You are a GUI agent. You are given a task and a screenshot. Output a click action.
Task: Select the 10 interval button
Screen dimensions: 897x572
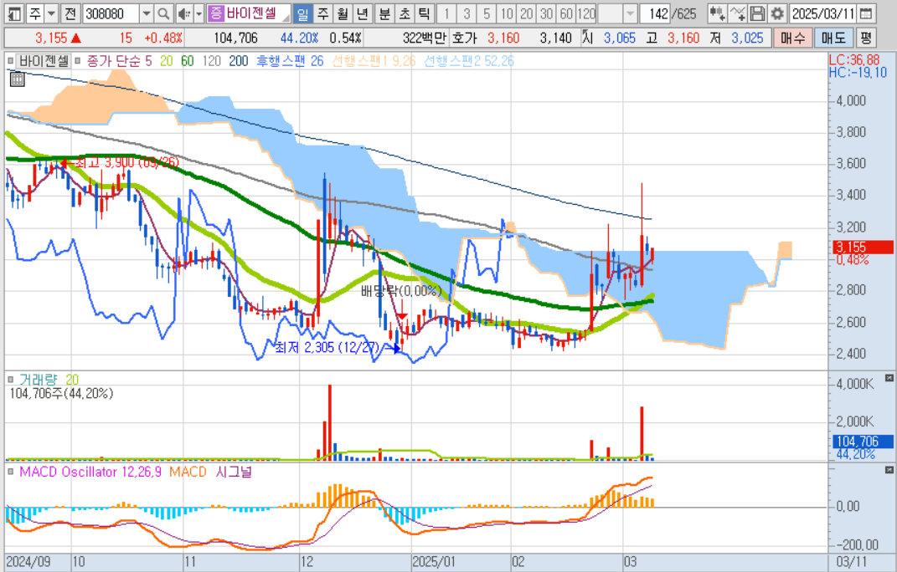[x=507, y=13]
